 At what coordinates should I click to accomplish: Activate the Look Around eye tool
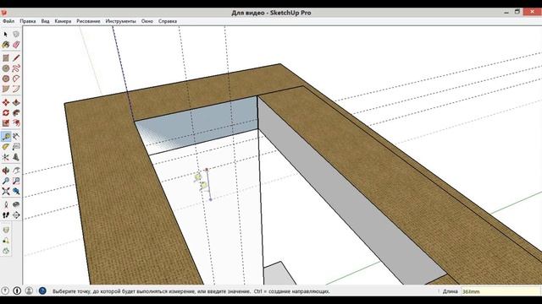(16, 204)
